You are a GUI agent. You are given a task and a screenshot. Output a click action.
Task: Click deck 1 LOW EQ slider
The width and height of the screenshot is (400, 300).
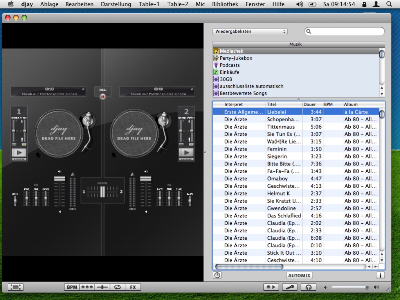pos(27,198)
